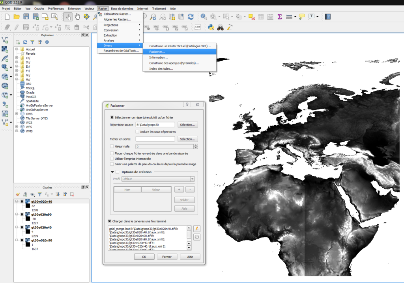
Task: Select the Touch zoom and pan tool
Action: (68, 17)
